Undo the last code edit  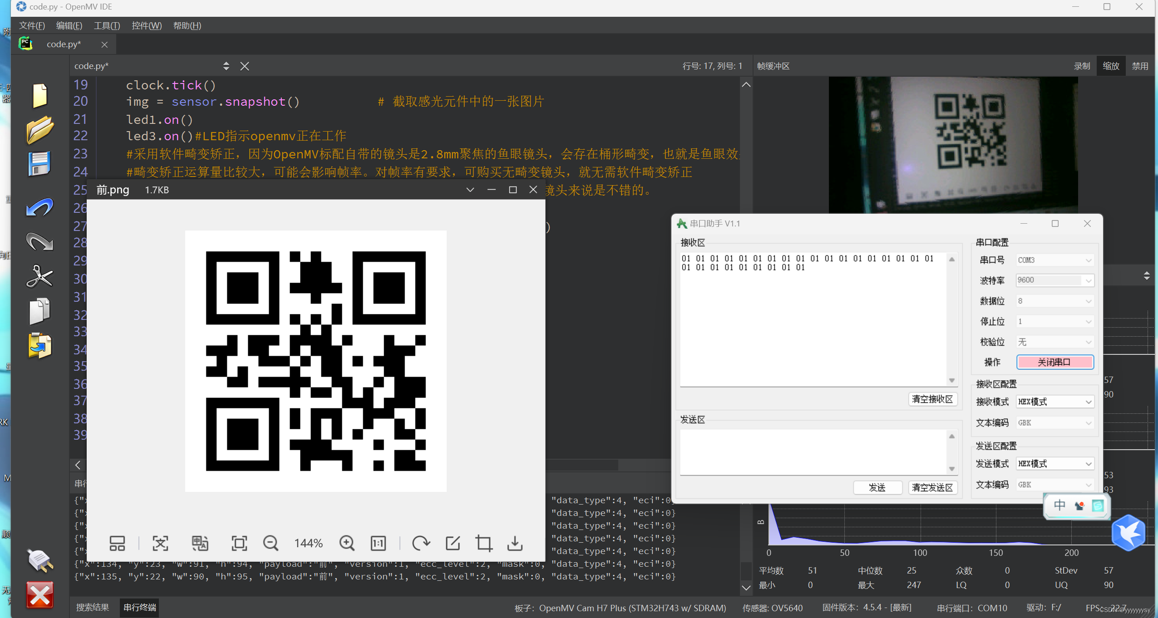pos(39,207)
